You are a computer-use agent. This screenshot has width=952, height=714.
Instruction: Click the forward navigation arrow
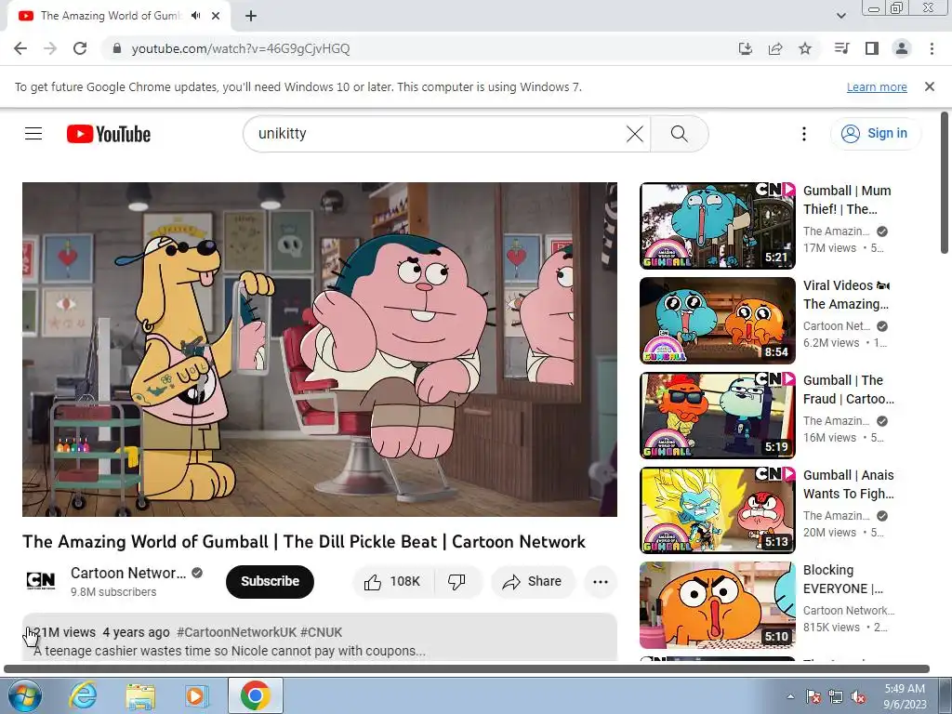(50, 48)
